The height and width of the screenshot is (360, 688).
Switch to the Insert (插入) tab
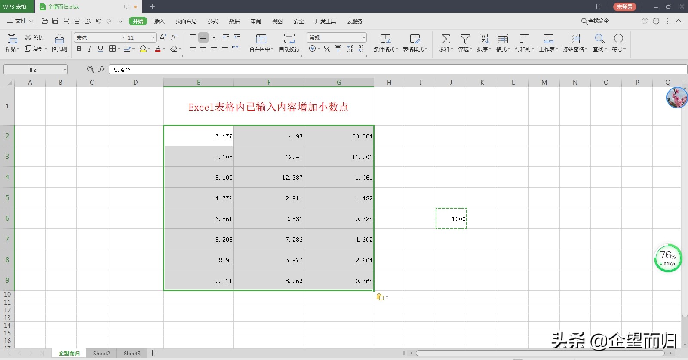click(160, 21)
